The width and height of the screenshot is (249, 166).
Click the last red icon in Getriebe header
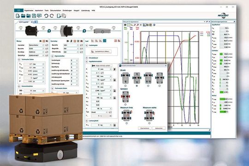point(82,41)
